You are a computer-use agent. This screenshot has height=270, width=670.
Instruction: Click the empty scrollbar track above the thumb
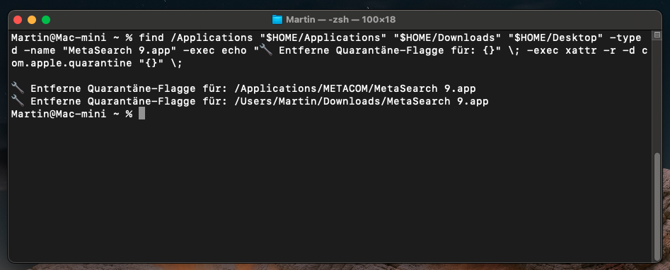(657, 95)
